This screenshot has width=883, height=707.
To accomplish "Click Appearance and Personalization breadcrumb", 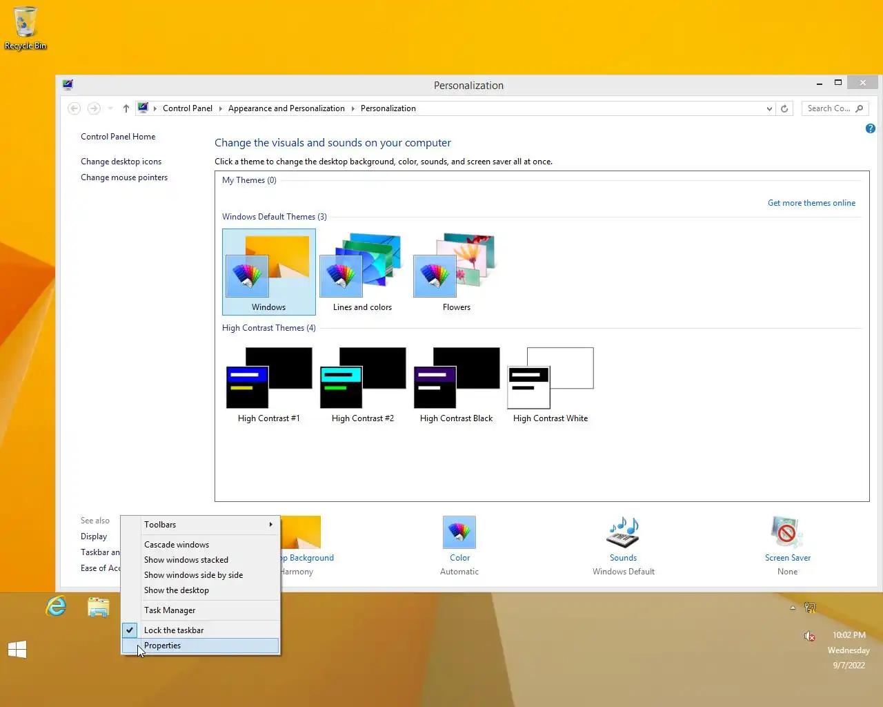I will pos(286,108).
